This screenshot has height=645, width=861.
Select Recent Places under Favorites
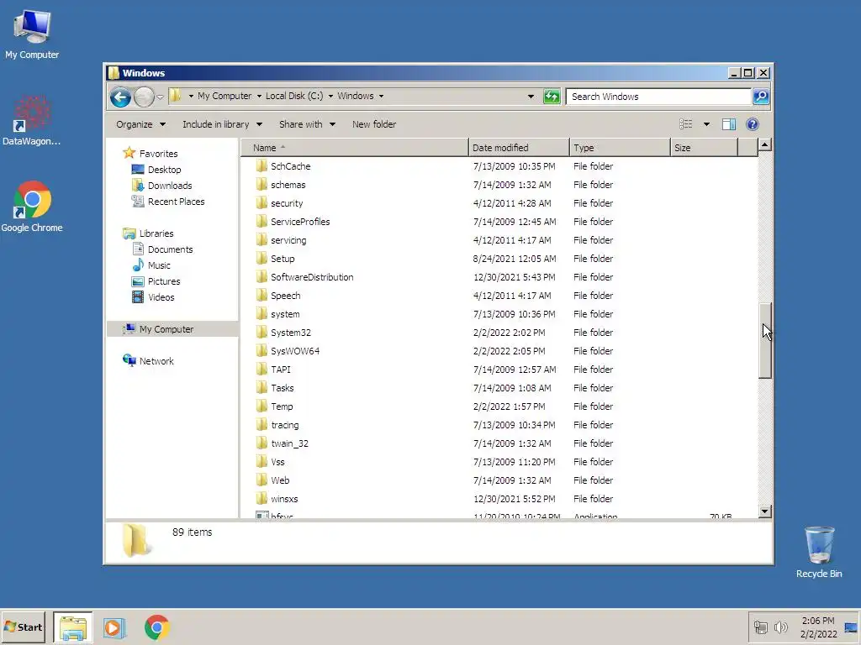click(x=176, y=202)
